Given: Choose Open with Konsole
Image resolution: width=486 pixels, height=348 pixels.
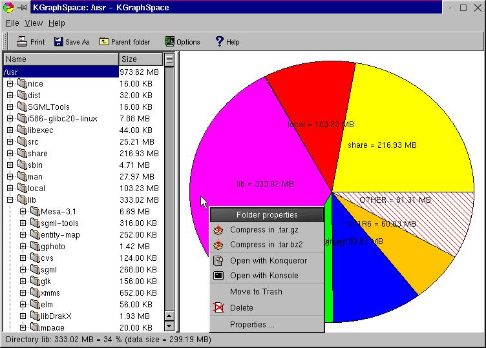Looking at the screenshot, I should (267, 276).
